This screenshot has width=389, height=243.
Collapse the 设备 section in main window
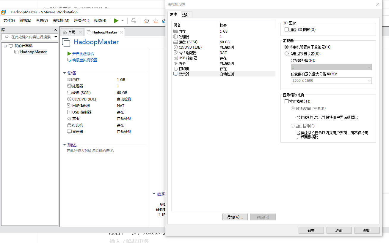[65, 73]
